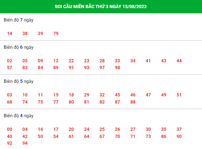Select number 14 under Biên độ 7 ngày
The width and height of the screenshot is (202, 149).
(x=9, y=33)
